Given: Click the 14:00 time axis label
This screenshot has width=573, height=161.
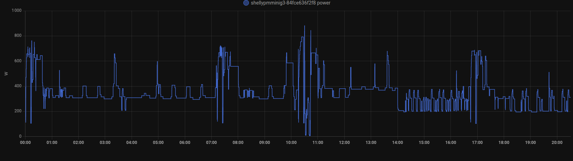Looking at the screenshot, I should pyautogui.click(x=398, y=143).
